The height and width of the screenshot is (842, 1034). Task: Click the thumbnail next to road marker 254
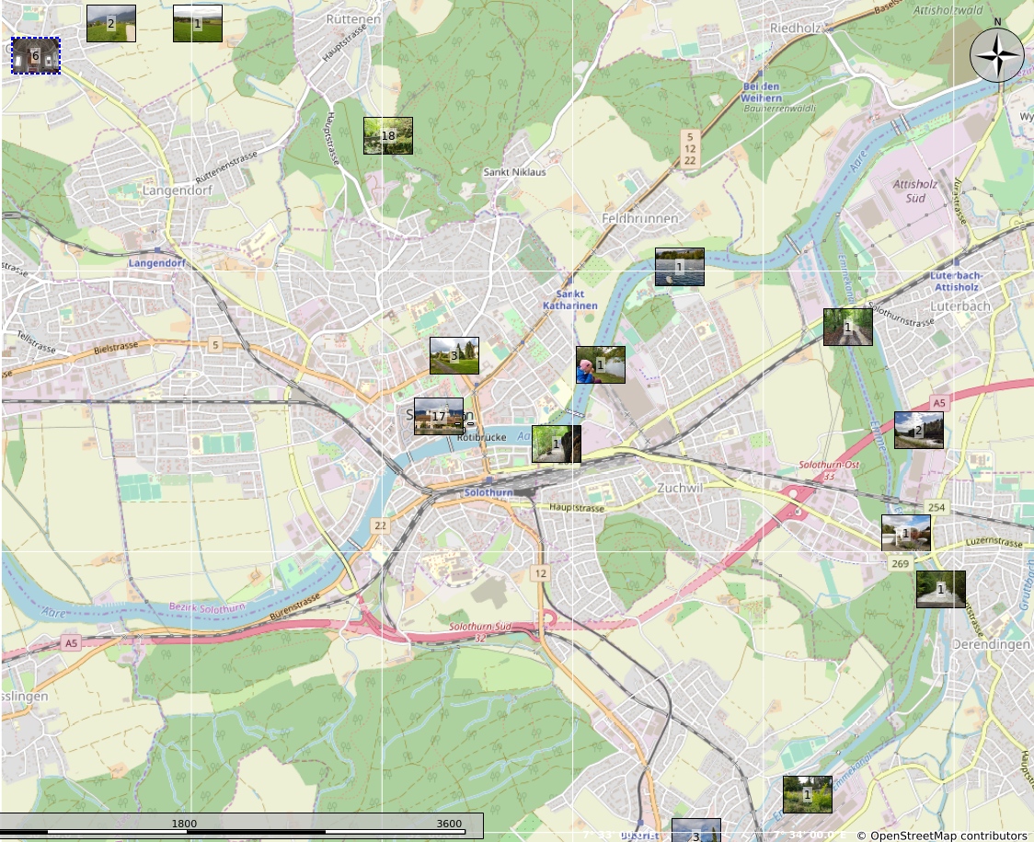click(905, 533)
